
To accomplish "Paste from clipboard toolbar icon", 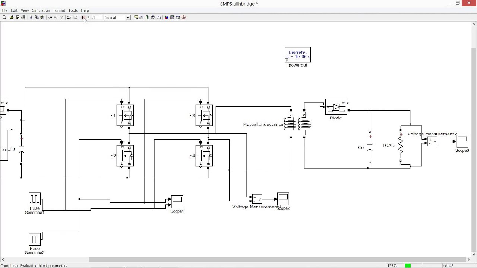I will coord(42,17).
